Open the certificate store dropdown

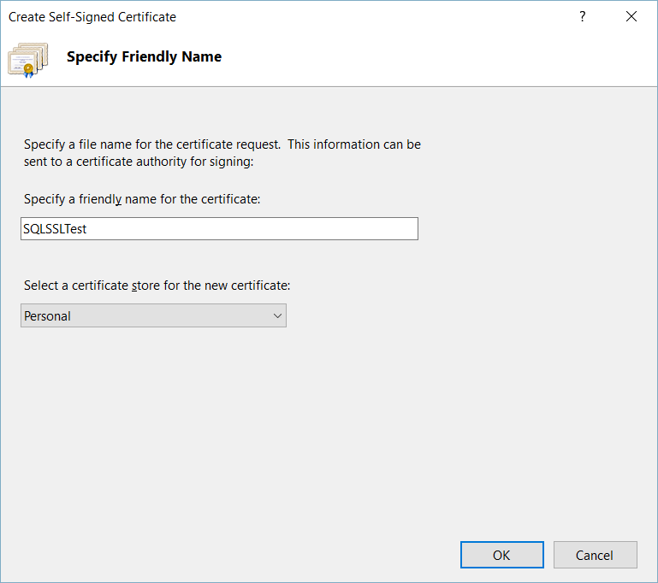[x=154, y=316]
